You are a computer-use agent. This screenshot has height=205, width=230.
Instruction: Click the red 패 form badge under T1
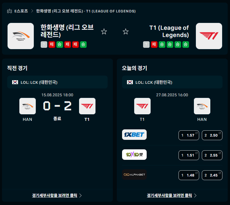(x=154, y=45)
